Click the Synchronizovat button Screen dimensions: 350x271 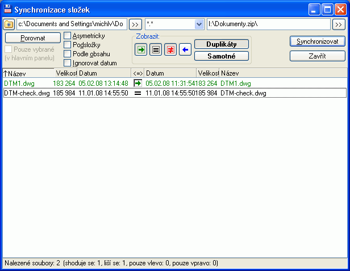(318, 41)
